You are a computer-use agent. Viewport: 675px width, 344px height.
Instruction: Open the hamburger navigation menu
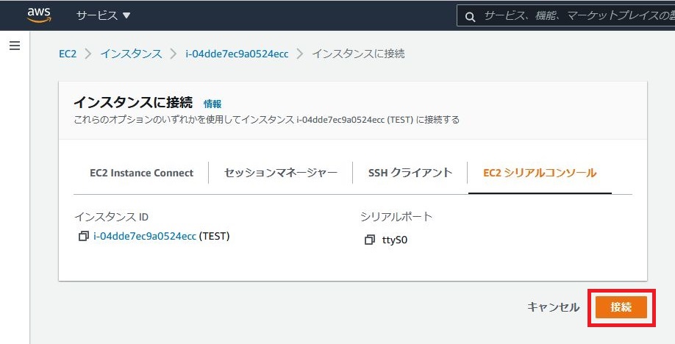click(x=15, y=46)
